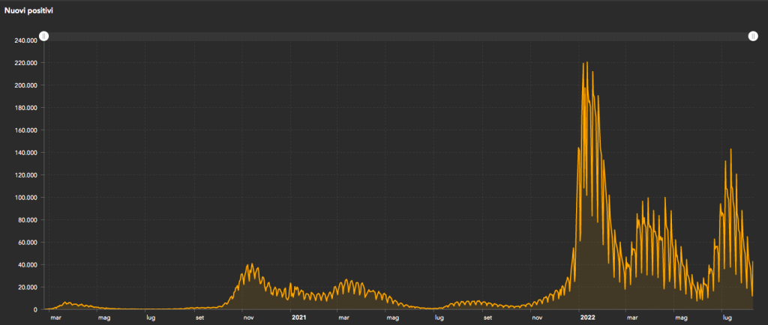The image size is (768, 325).
Task: Click the tallest chart peak near 220.000
Action: [586, 63]
